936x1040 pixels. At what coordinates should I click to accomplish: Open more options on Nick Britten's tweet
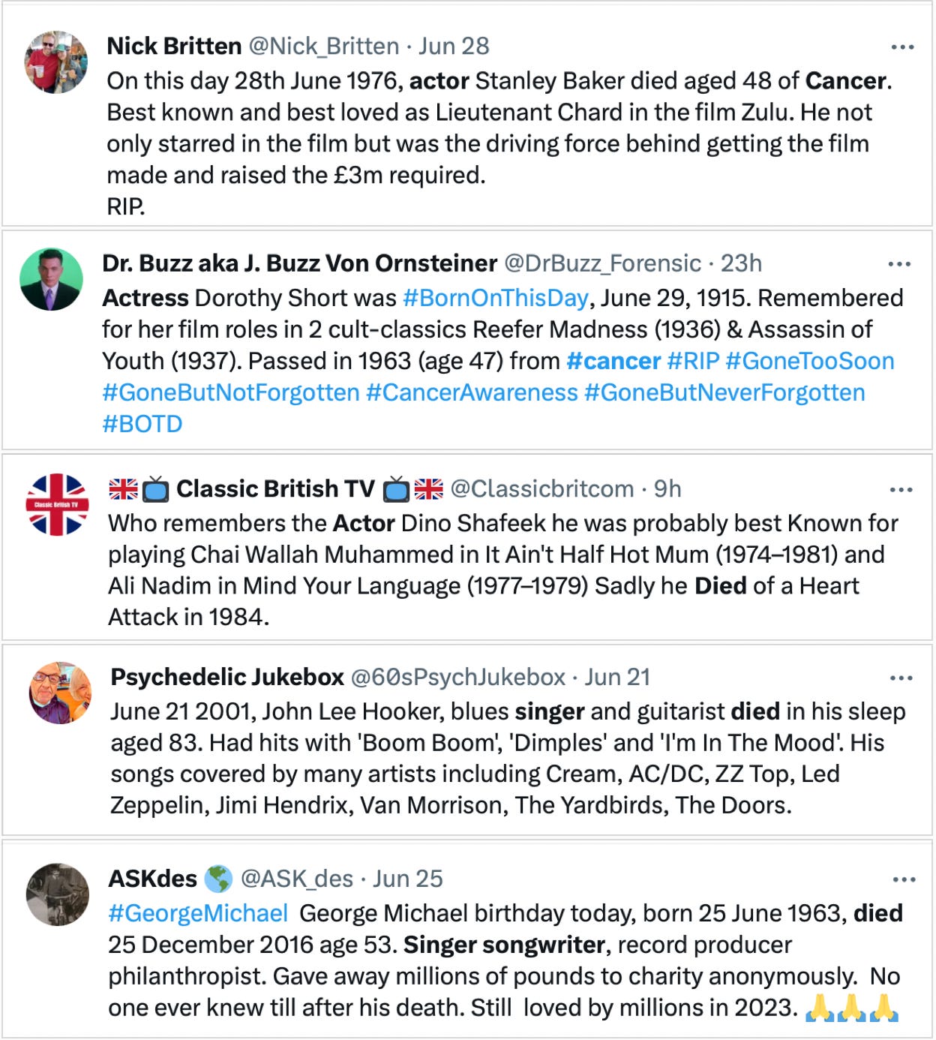[902, 47]
